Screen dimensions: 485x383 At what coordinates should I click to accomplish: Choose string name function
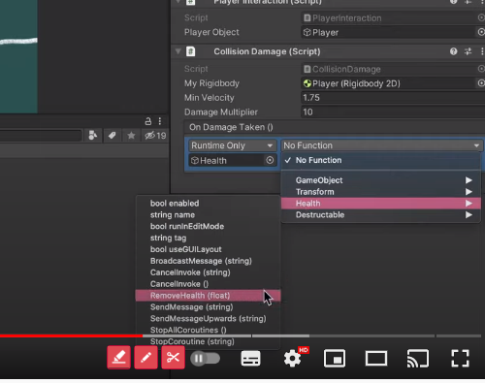point(208,215)
